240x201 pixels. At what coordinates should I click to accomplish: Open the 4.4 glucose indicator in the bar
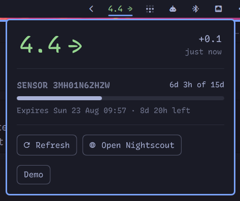[x=120, y=9]
